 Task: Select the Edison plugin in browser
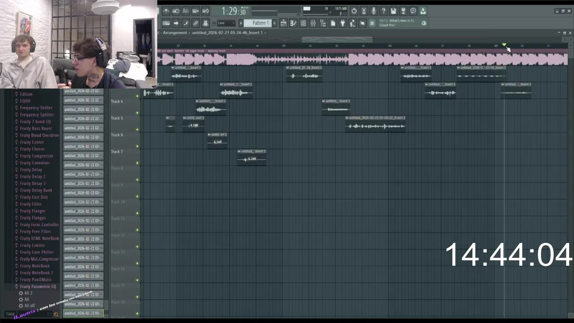click(26, 94)
